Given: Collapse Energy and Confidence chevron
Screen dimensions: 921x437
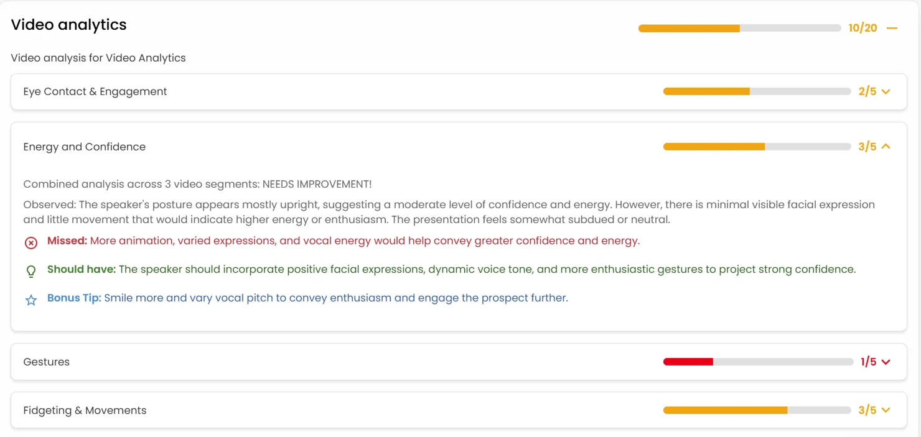Looking at the screenshot, I should tap(886, 147).
